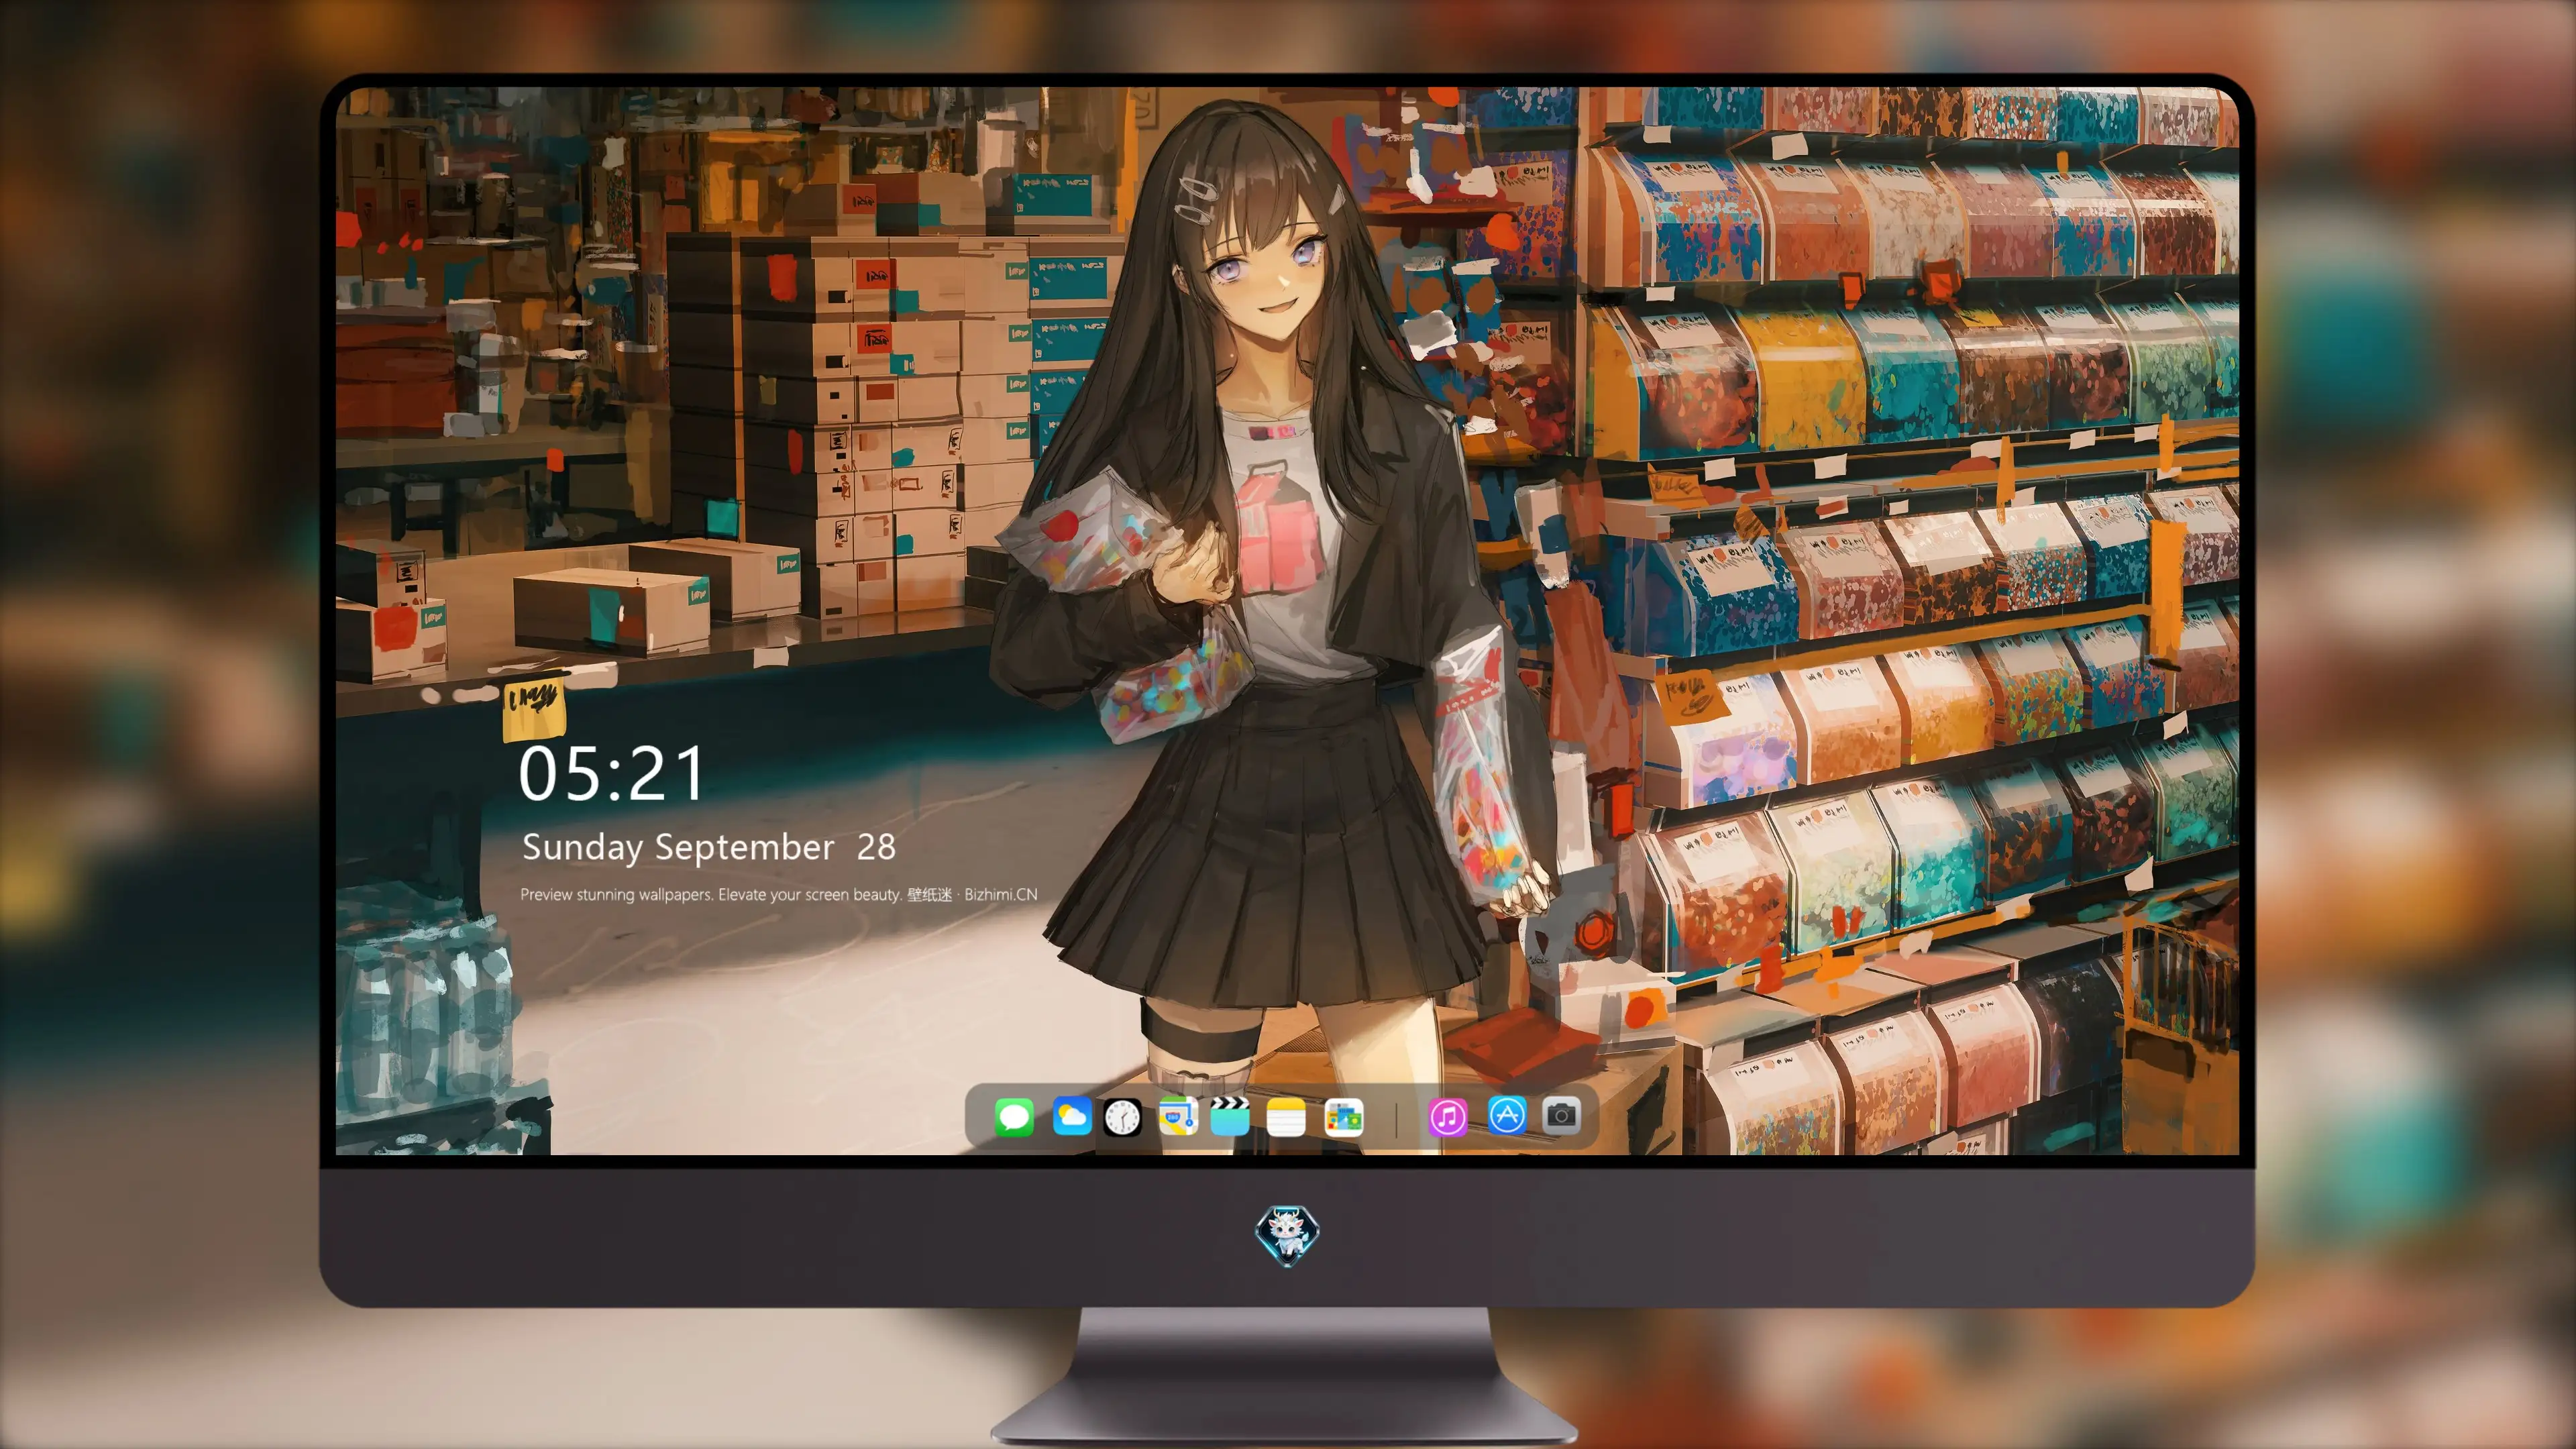Image resolution: width=2576 pixels, height=1449 pixels.
Task: Open the Messages app in the dock
Action: (1014, 1116)
